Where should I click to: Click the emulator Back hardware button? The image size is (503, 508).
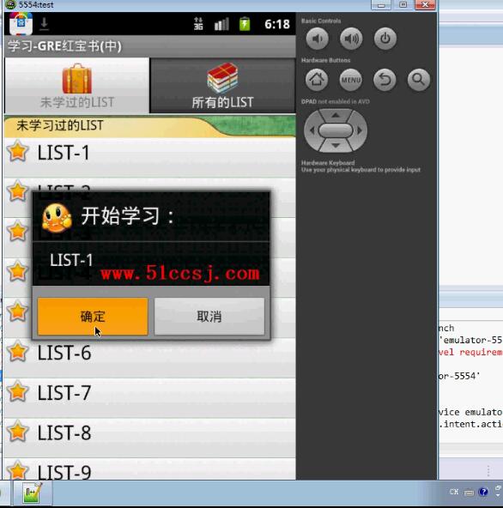click(x=385, y=79)
